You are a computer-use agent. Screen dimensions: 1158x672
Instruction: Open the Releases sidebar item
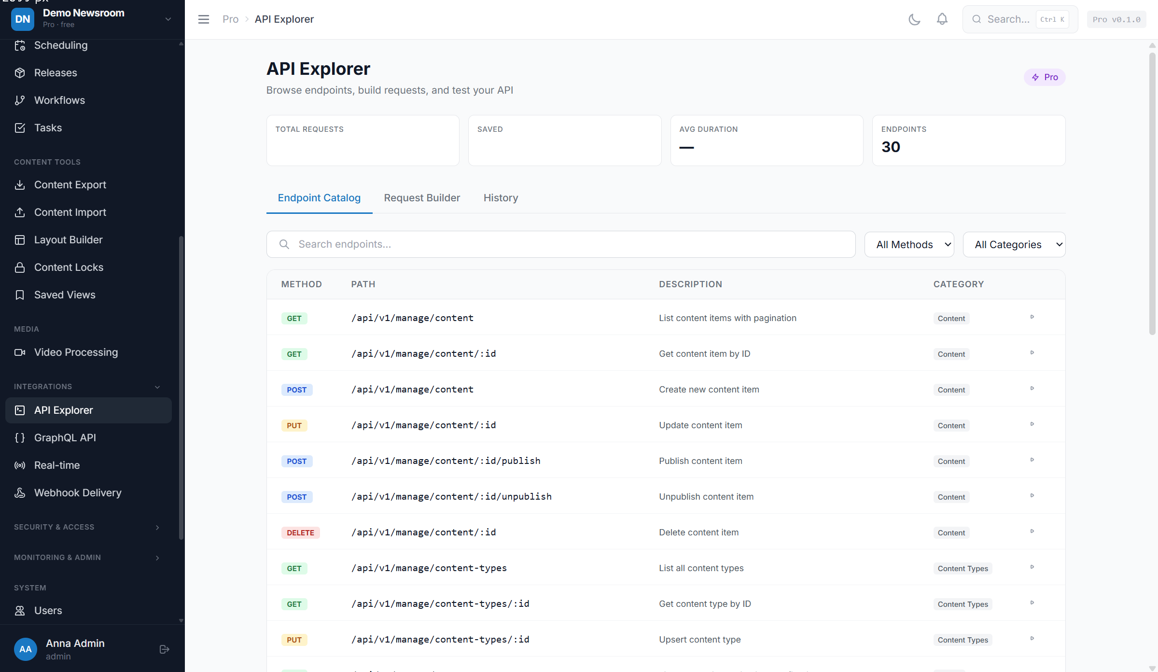point(88,73)
